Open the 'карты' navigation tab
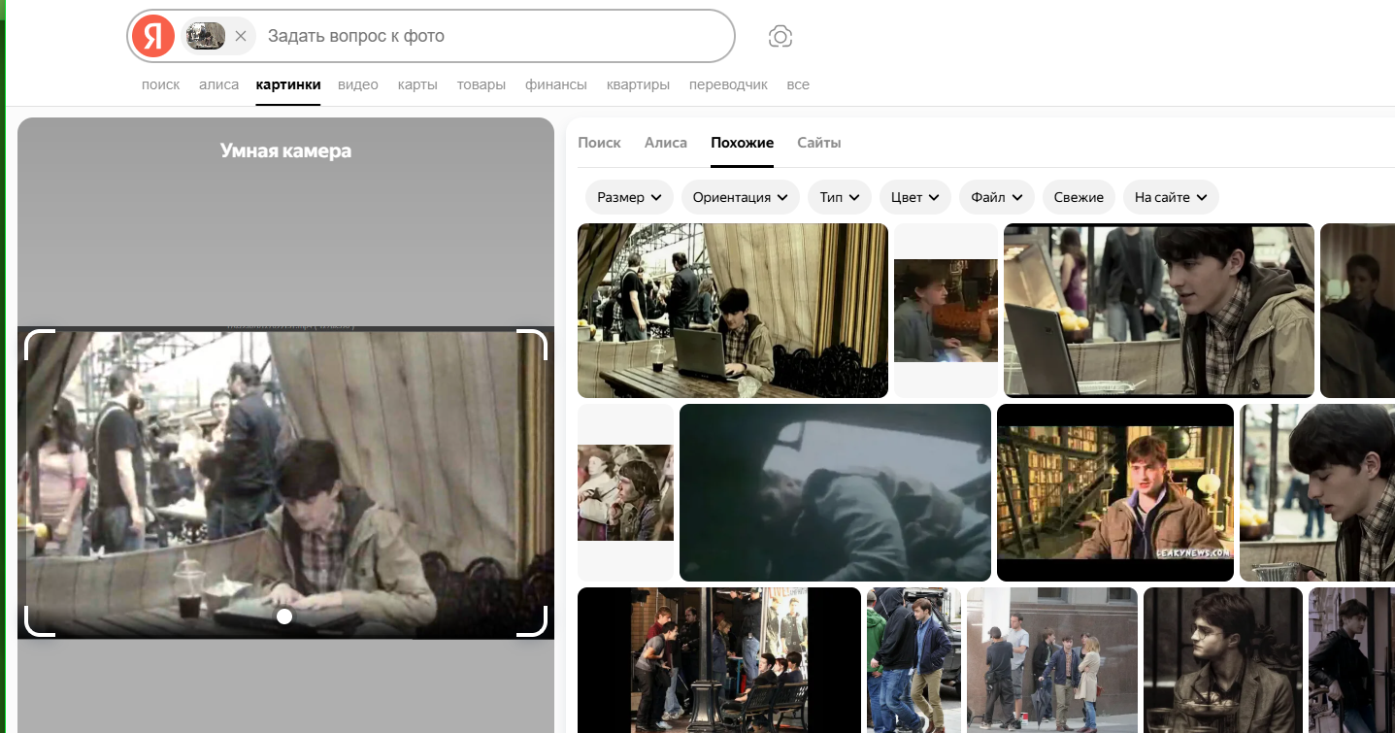 coord(417,84)
